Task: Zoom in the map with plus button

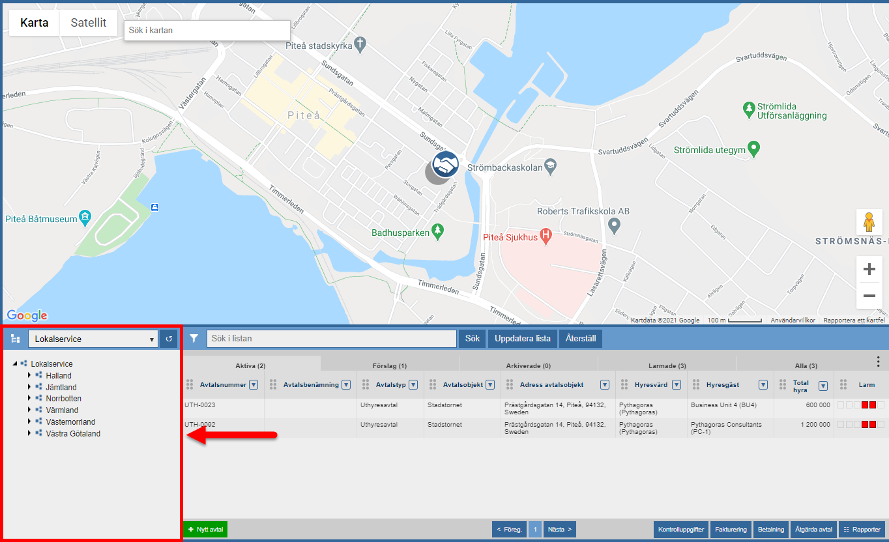Action: [869, 269]
